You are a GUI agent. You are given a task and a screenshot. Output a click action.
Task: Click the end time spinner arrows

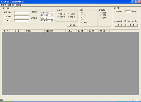[52, 21]
